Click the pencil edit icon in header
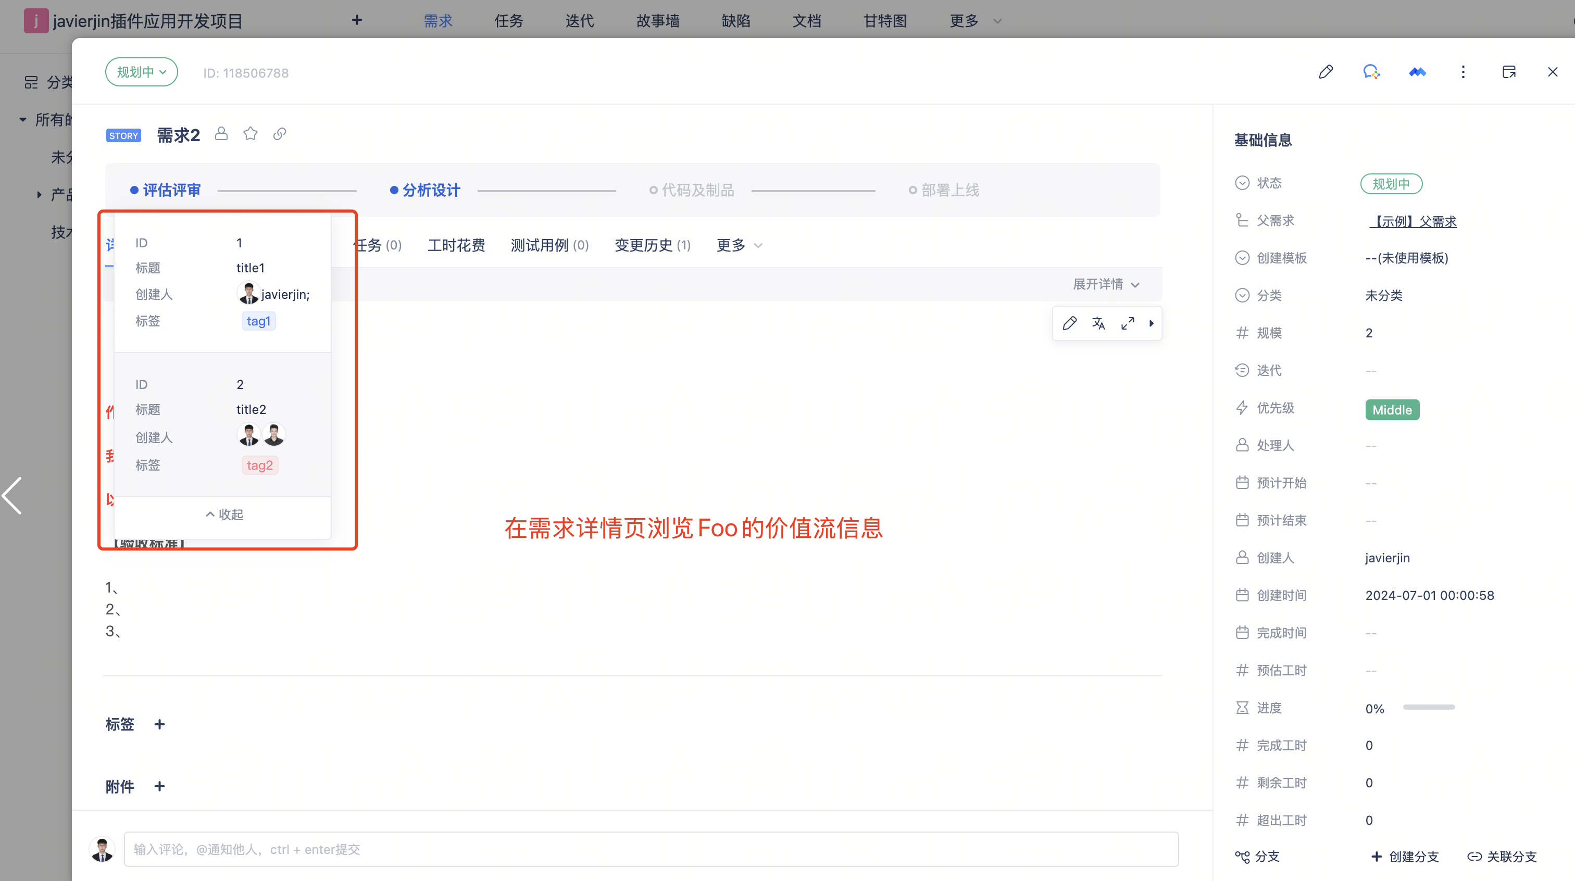The height and width of the screenshot is (881, 1575). pos(1326,72)
